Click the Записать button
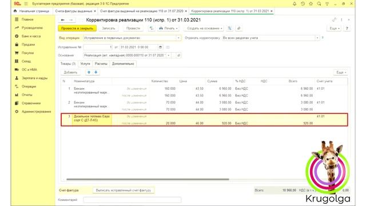 tap(109, 28)
